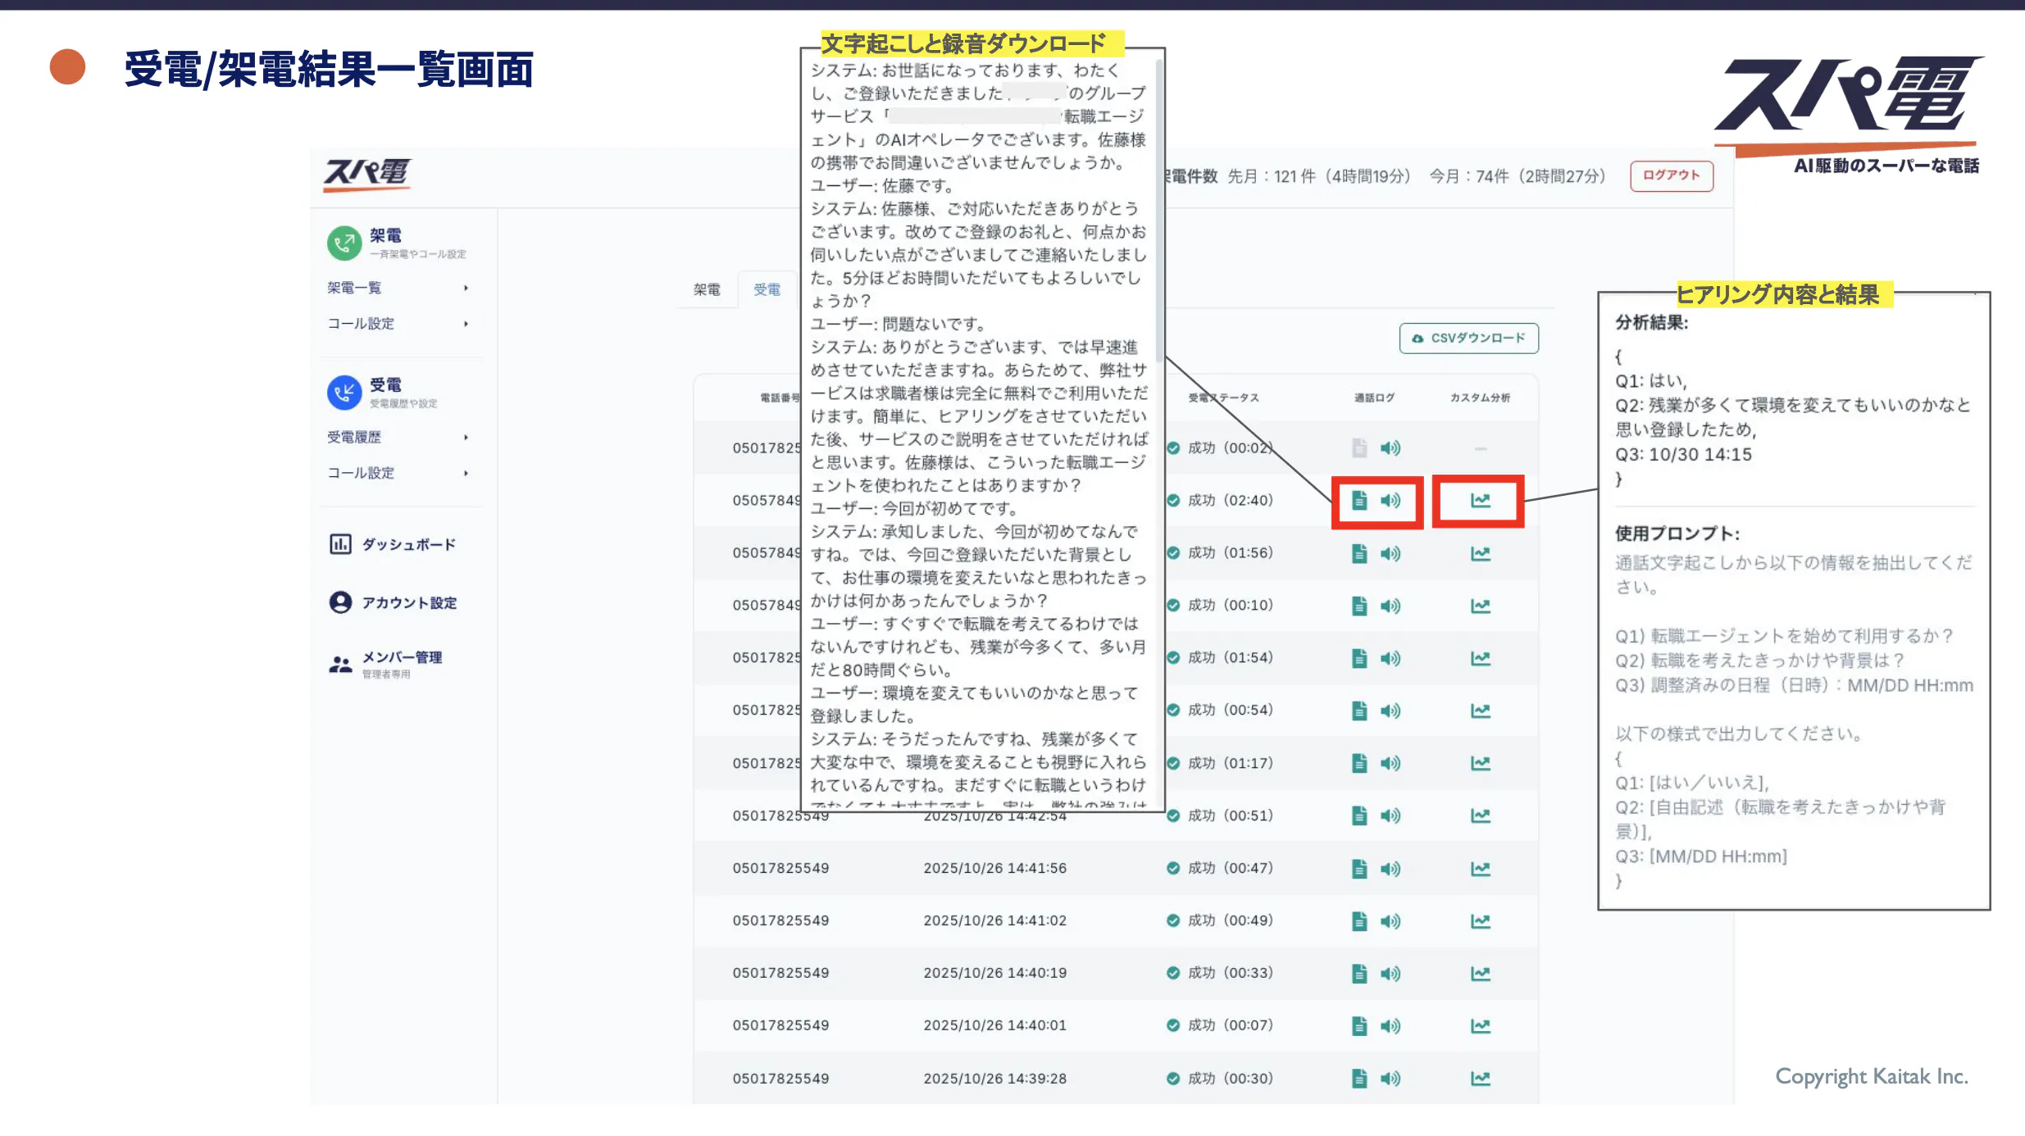This screenshot has width=2025, height=1136.
Task: Open the transcript document icon for the 02:40 call
Action: 1358,500
